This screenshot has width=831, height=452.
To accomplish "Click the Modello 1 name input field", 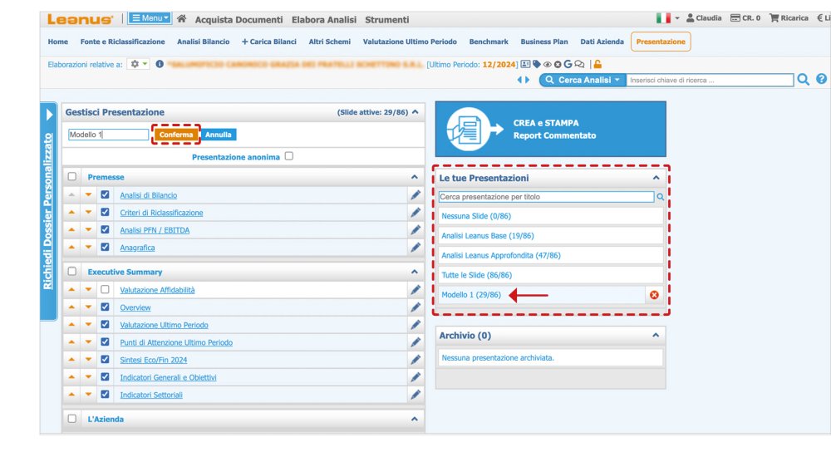I will click(x=108, y=135).
